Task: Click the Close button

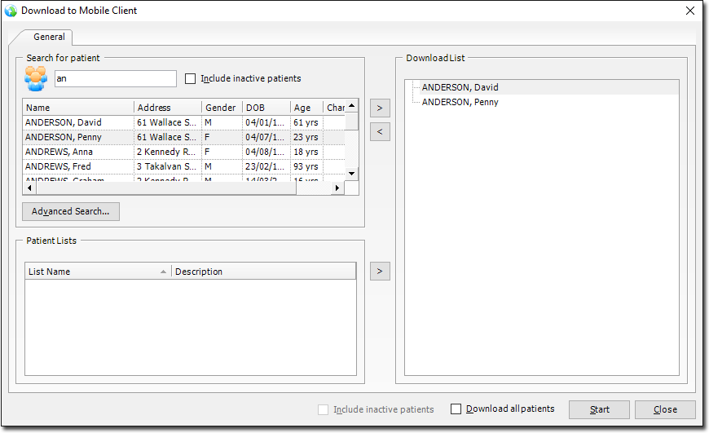Action: point(665,409)
